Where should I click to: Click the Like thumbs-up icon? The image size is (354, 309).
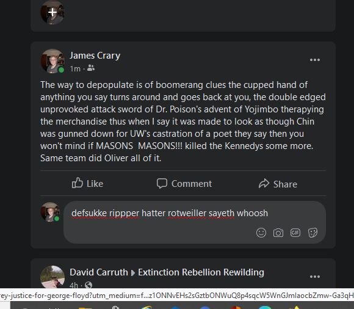coord(78,183)
